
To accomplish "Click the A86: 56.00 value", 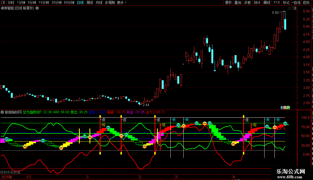I will [61, 112].
